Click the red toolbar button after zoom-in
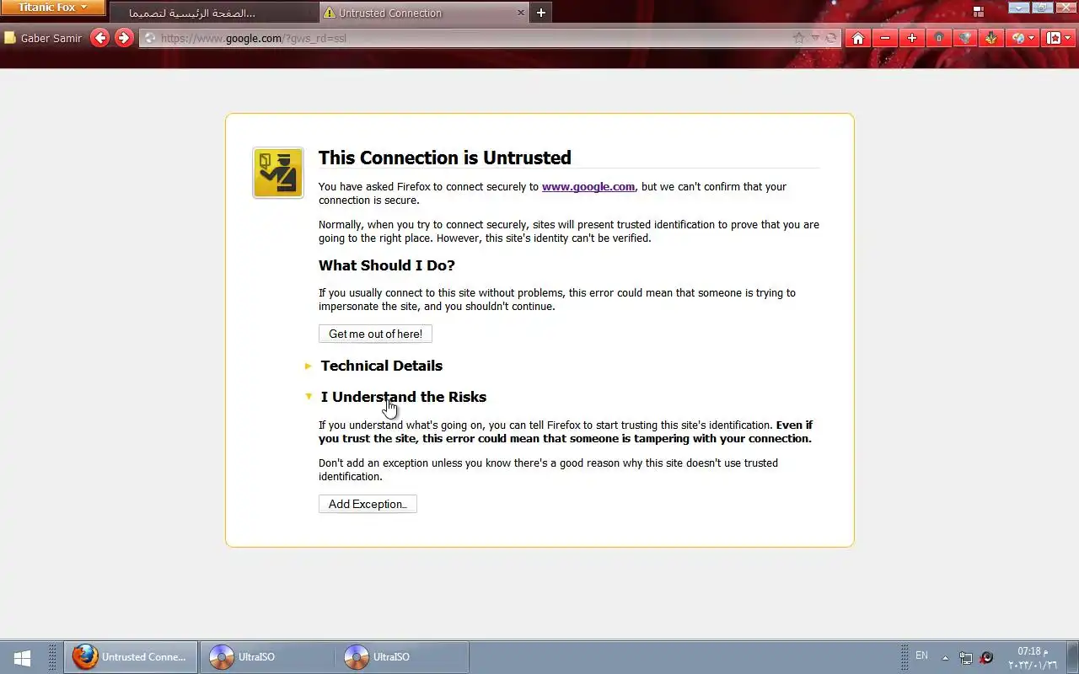Viewport: 1079px width, 674px height. point(939,38)
